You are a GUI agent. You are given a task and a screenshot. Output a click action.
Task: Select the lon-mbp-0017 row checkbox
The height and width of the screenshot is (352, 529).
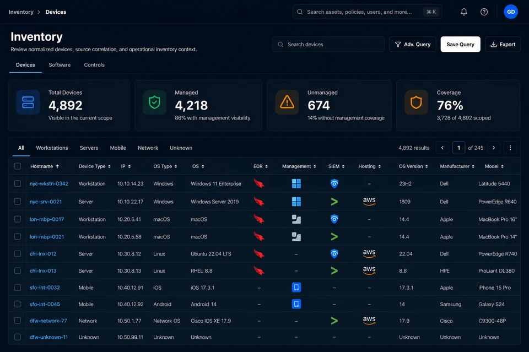pyautogui.click(x=18, y=219)
